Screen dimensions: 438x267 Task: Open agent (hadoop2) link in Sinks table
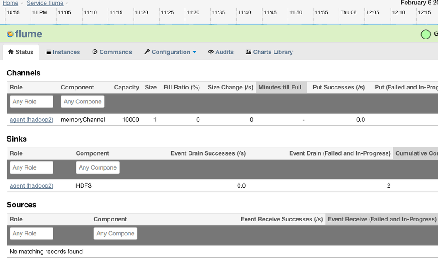(x=31, y=185)
